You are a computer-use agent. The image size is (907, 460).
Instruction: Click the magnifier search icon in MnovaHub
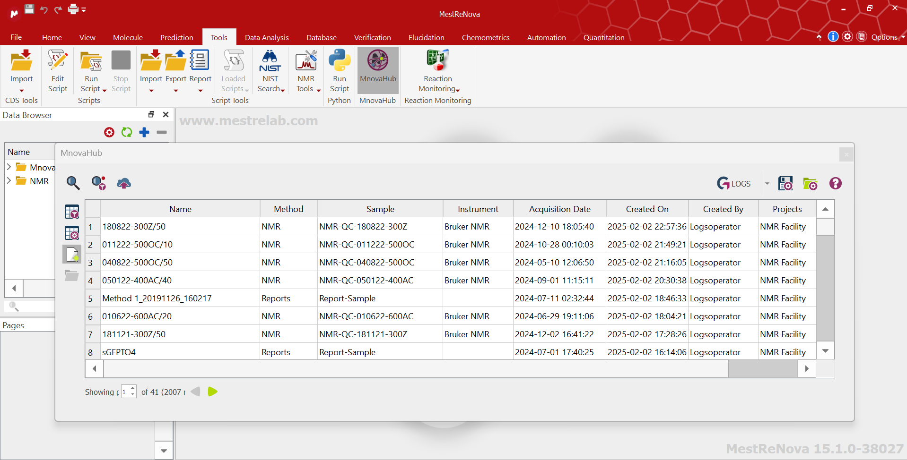coord(73,183)
